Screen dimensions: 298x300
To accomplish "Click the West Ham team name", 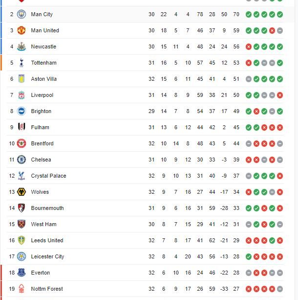I will click(43, 224).
